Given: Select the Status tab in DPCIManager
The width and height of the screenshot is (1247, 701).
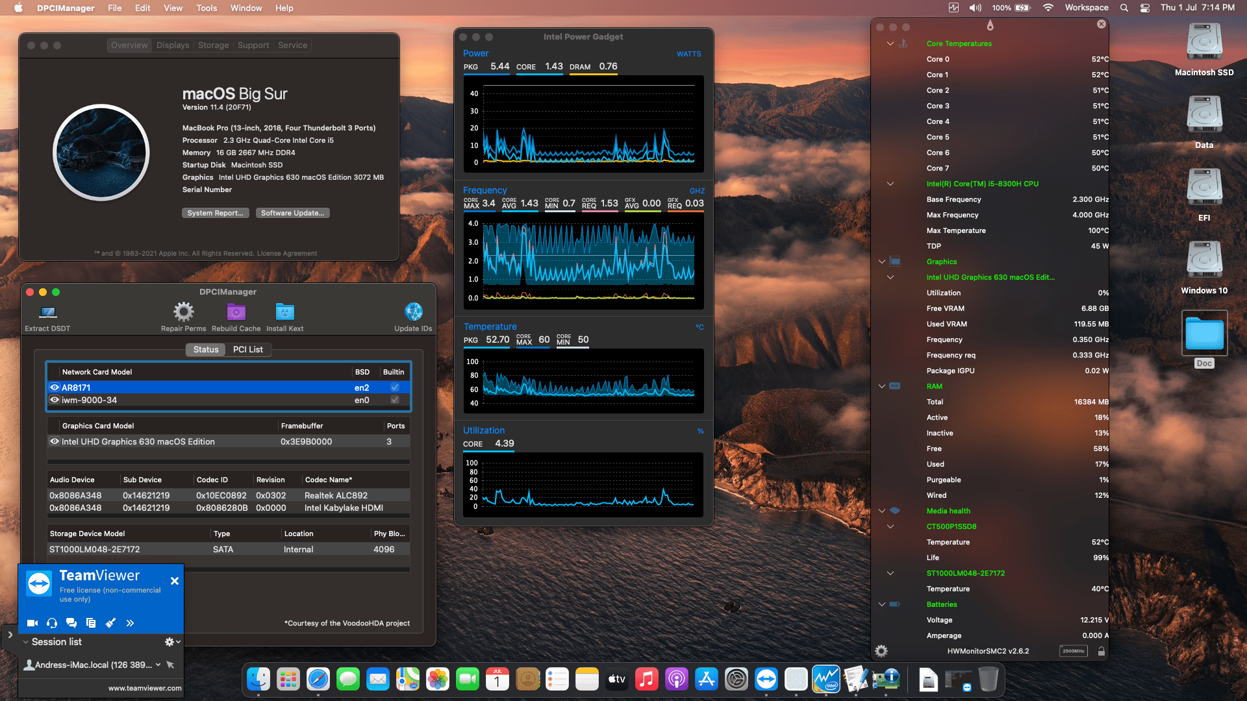Looking at the screenshot, I should coord(206,350).
